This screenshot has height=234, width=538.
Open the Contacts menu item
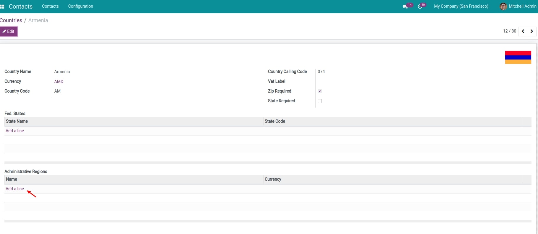point(50,6)
